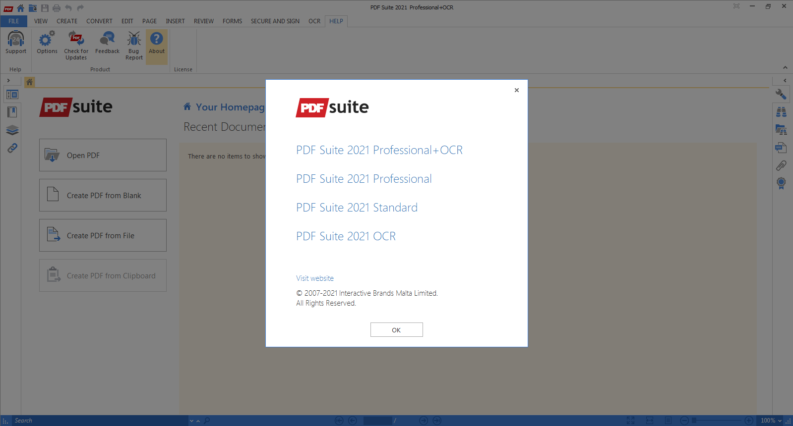Click the About question mark icon
The image size is (793, 426).
(157, 39)
